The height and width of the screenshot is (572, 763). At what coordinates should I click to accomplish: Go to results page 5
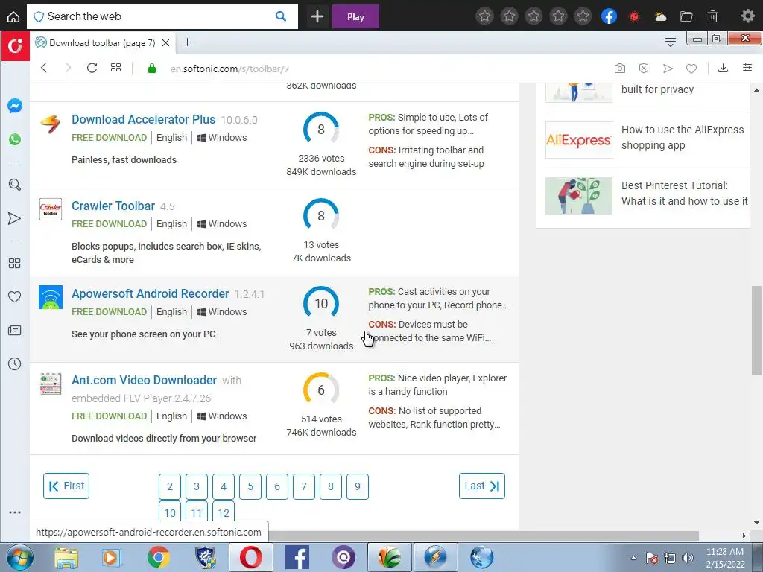(x=250, y=486)
